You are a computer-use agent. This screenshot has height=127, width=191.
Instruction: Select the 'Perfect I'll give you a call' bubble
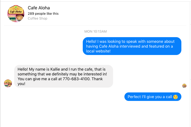pyautogui.click(x=153, y=97)
